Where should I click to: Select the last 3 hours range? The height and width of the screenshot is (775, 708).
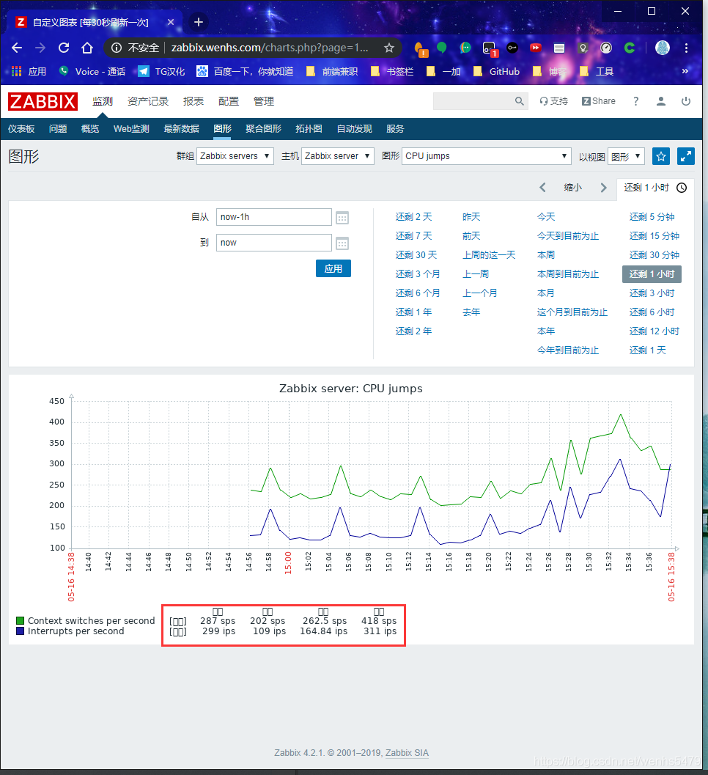652,293
